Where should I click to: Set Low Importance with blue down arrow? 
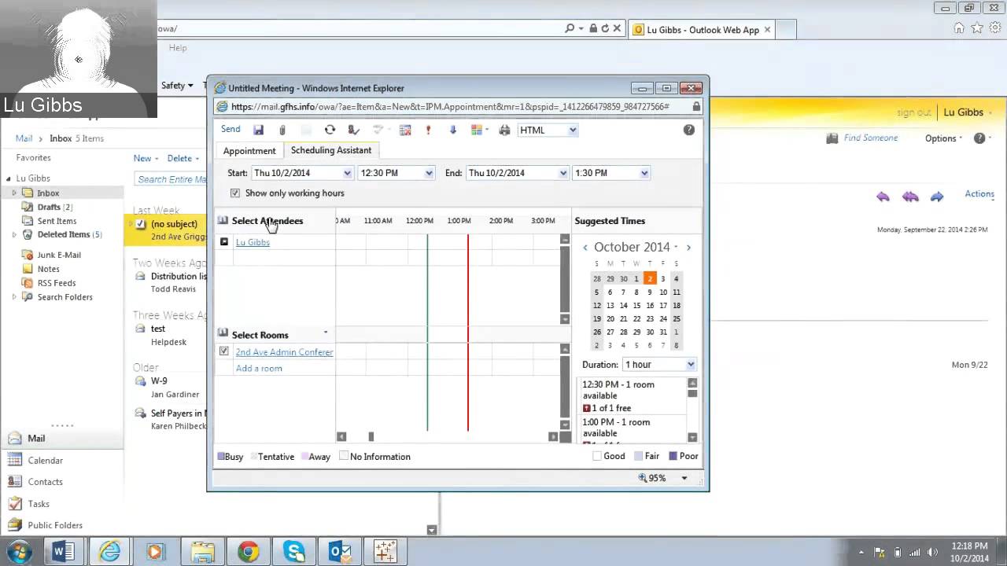[x=452, y=130]
